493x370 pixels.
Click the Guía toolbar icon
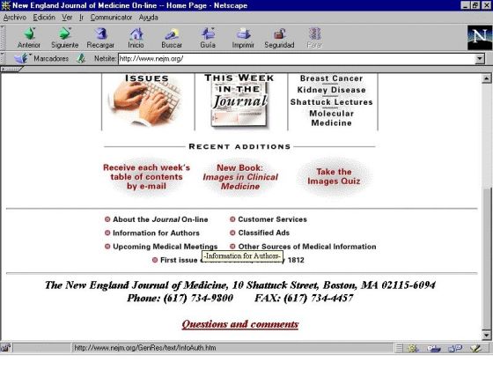click(x=208, y=34)
